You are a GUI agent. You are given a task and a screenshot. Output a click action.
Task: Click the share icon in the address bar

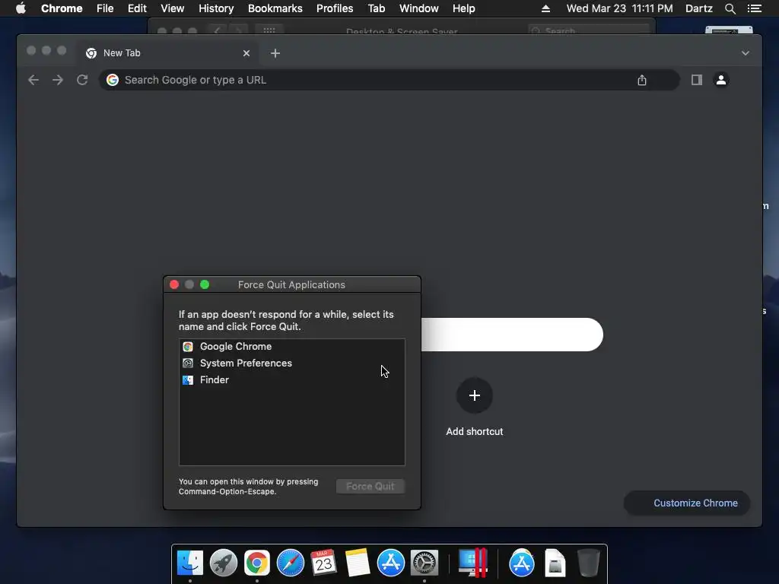point(642,80)
